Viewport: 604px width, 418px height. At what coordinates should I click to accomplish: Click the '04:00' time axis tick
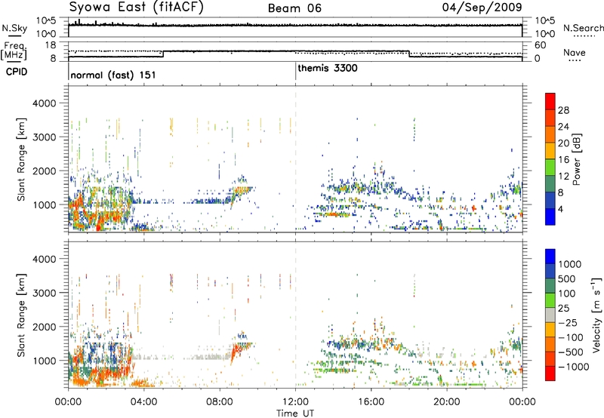[143, 401]
